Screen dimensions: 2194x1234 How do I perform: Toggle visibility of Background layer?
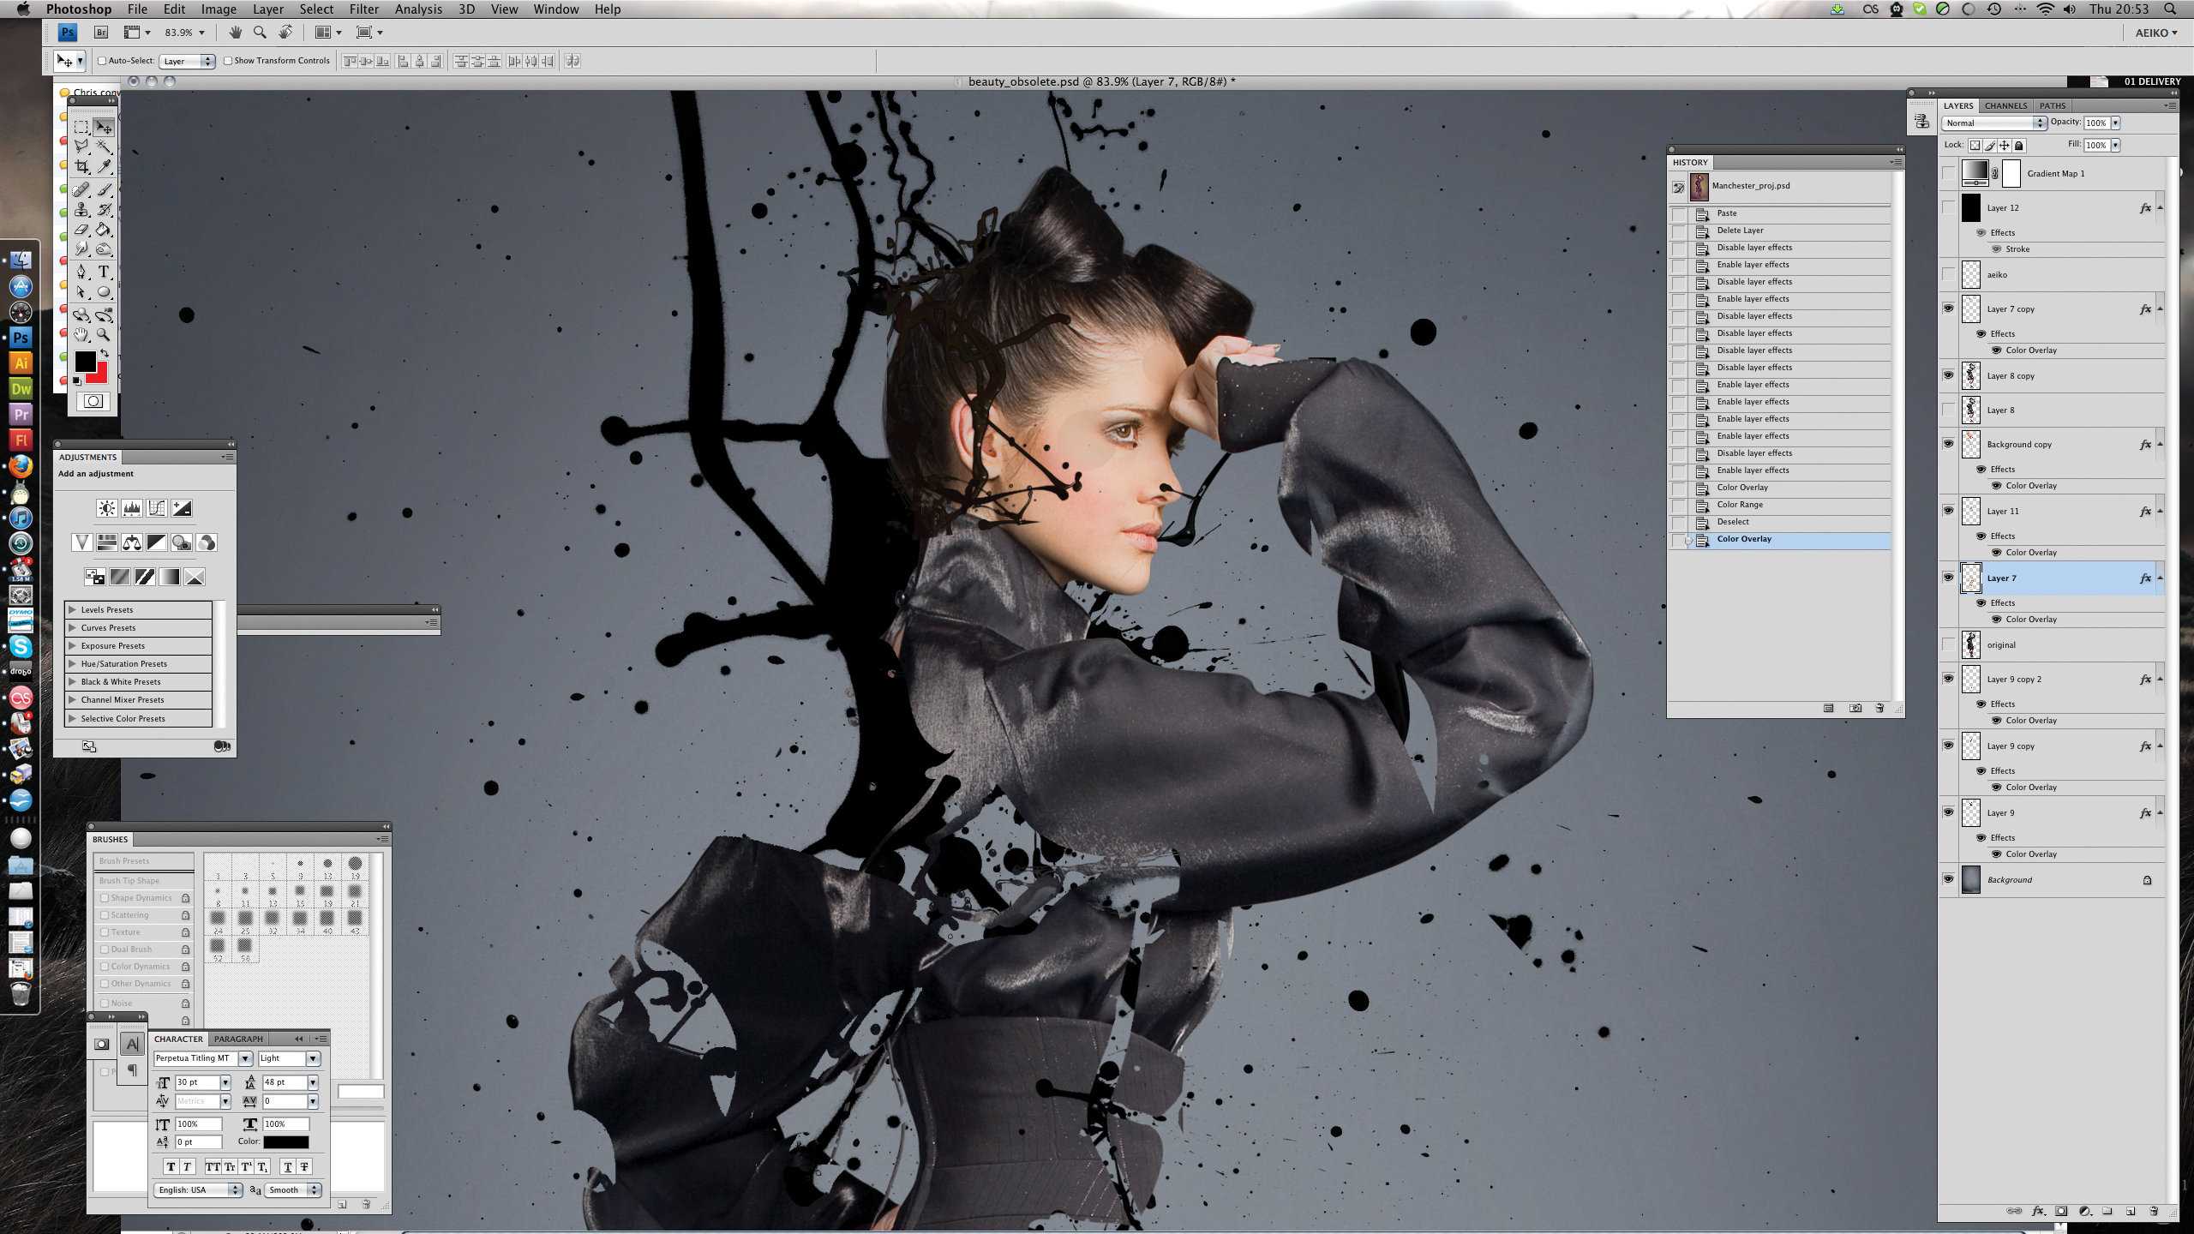(x=1945, y=878)
